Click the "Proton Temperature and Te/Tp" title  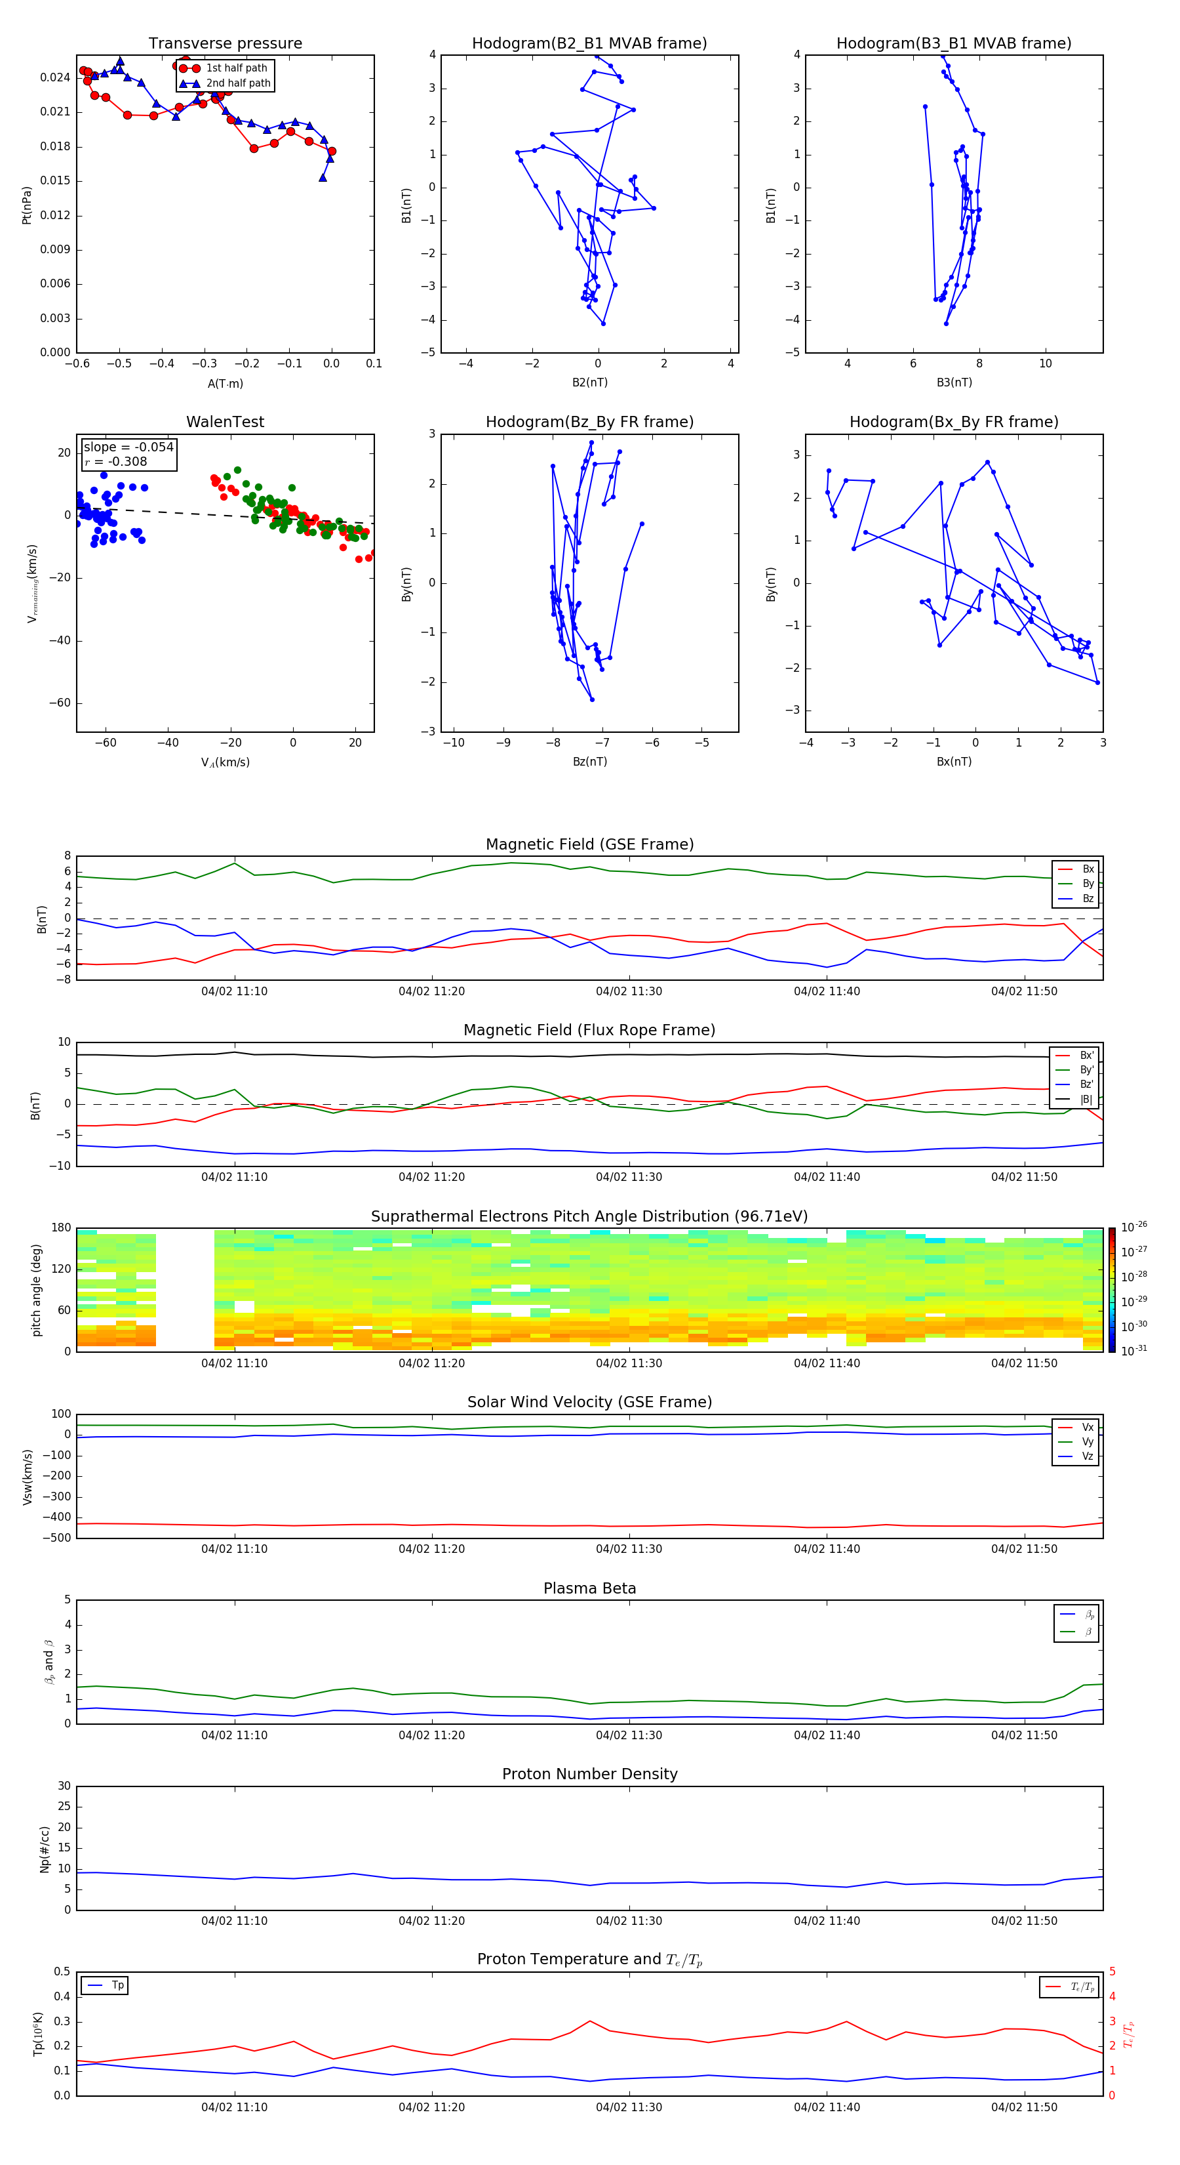pos(589,1960)
